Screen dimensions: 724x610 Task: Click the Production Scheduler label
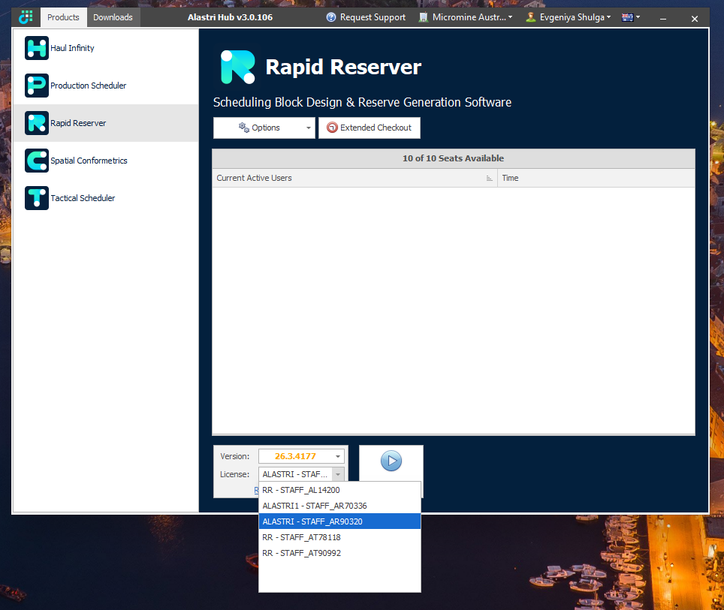88,86
